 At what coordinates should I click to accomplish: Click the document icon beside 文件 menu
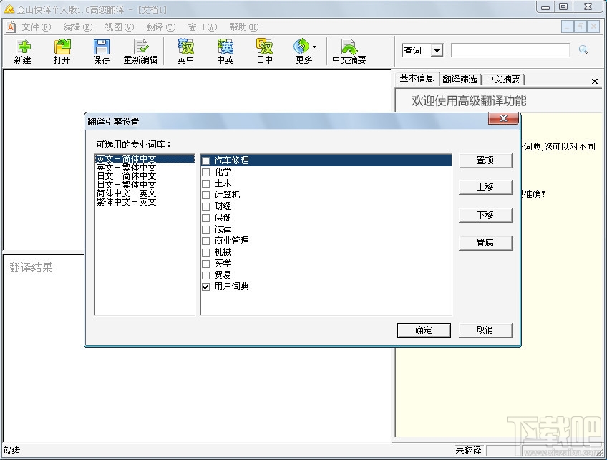(11, 27)
